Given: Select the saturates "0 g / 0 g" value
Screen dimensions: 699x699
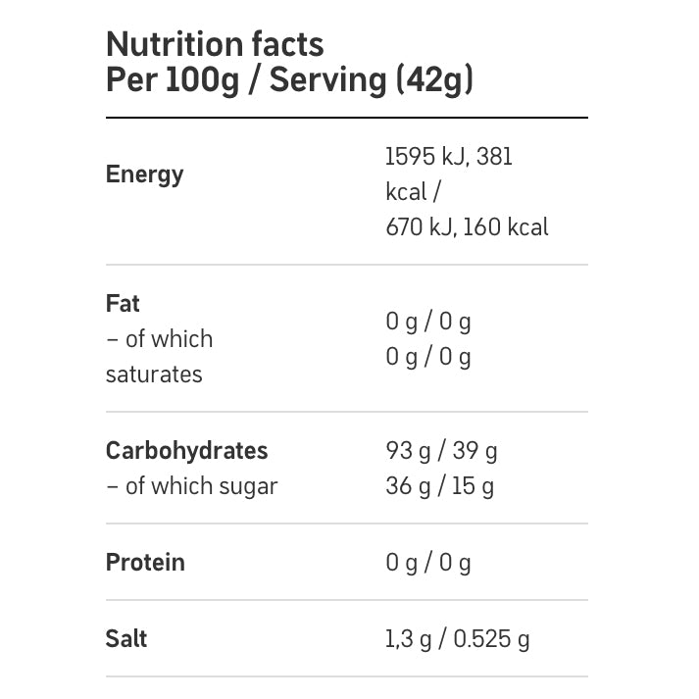Looking at the screenshot, I should (x=428, y=357).
